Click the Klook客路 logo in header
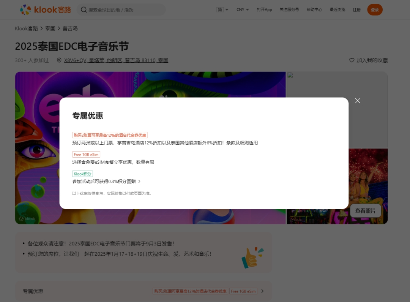 (46, 9)
